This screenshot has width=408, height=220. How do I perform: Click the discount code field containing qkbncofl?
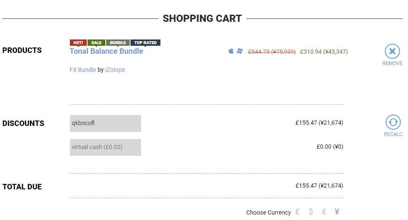(x=105, y=123)
